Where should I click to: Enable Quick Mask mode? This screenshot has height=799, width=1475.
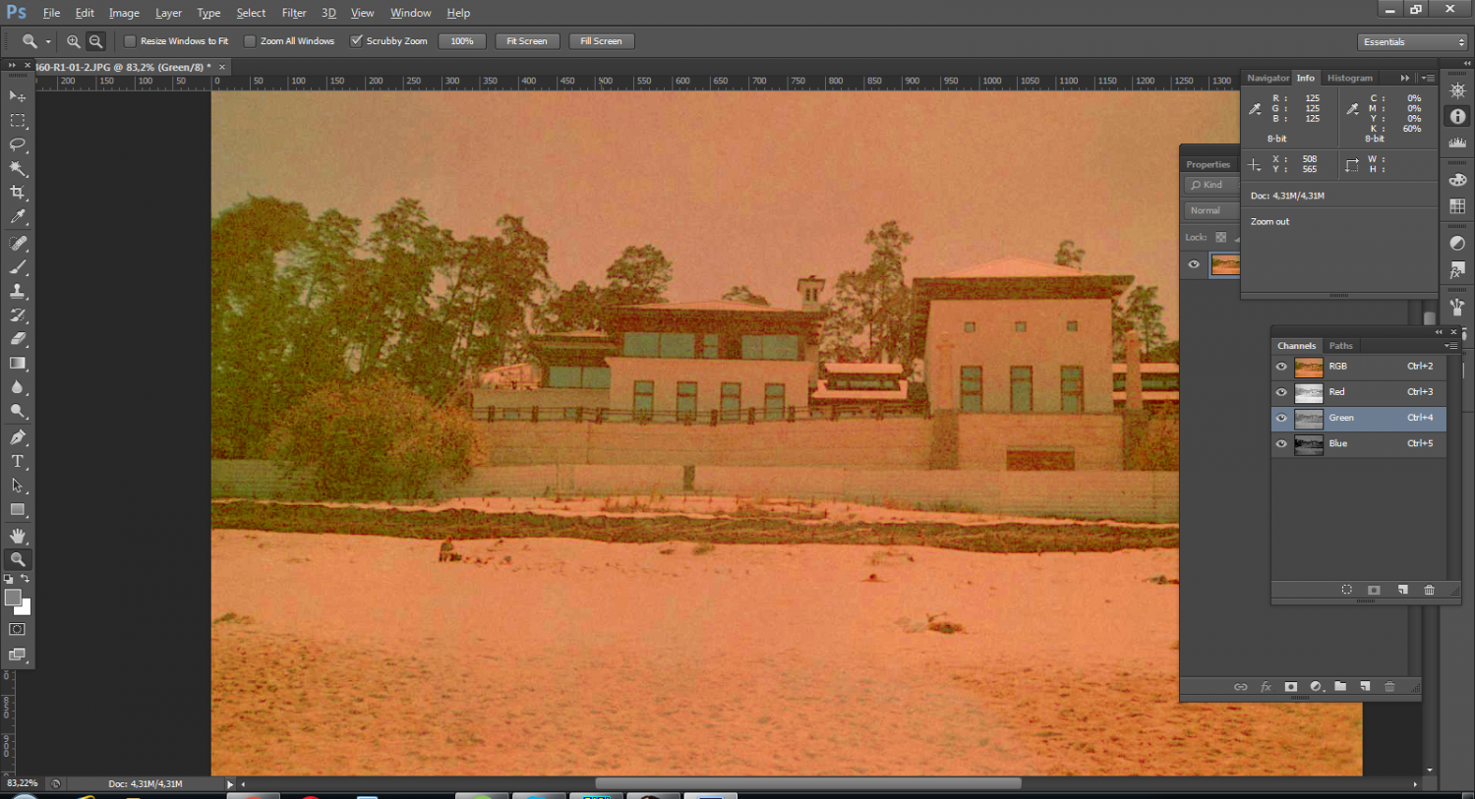(18, 629)
